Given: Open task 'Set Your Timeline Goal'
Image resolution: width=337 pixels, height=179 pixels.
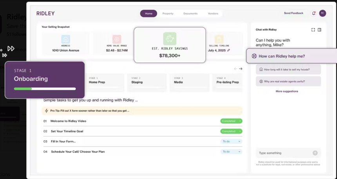Looking at the screenshot, I should [67, 131].
